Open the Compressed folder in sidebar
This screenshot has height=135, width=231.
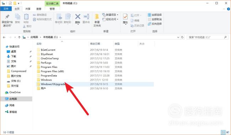click(x=18, y=71)
